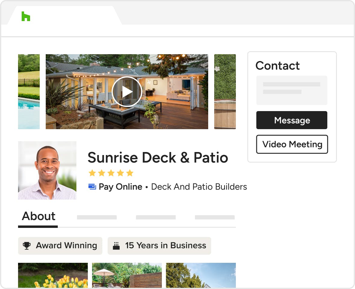This screenshot has height=289, width=355.
Task: View previous pool photo in carousel
Action: 29,92
